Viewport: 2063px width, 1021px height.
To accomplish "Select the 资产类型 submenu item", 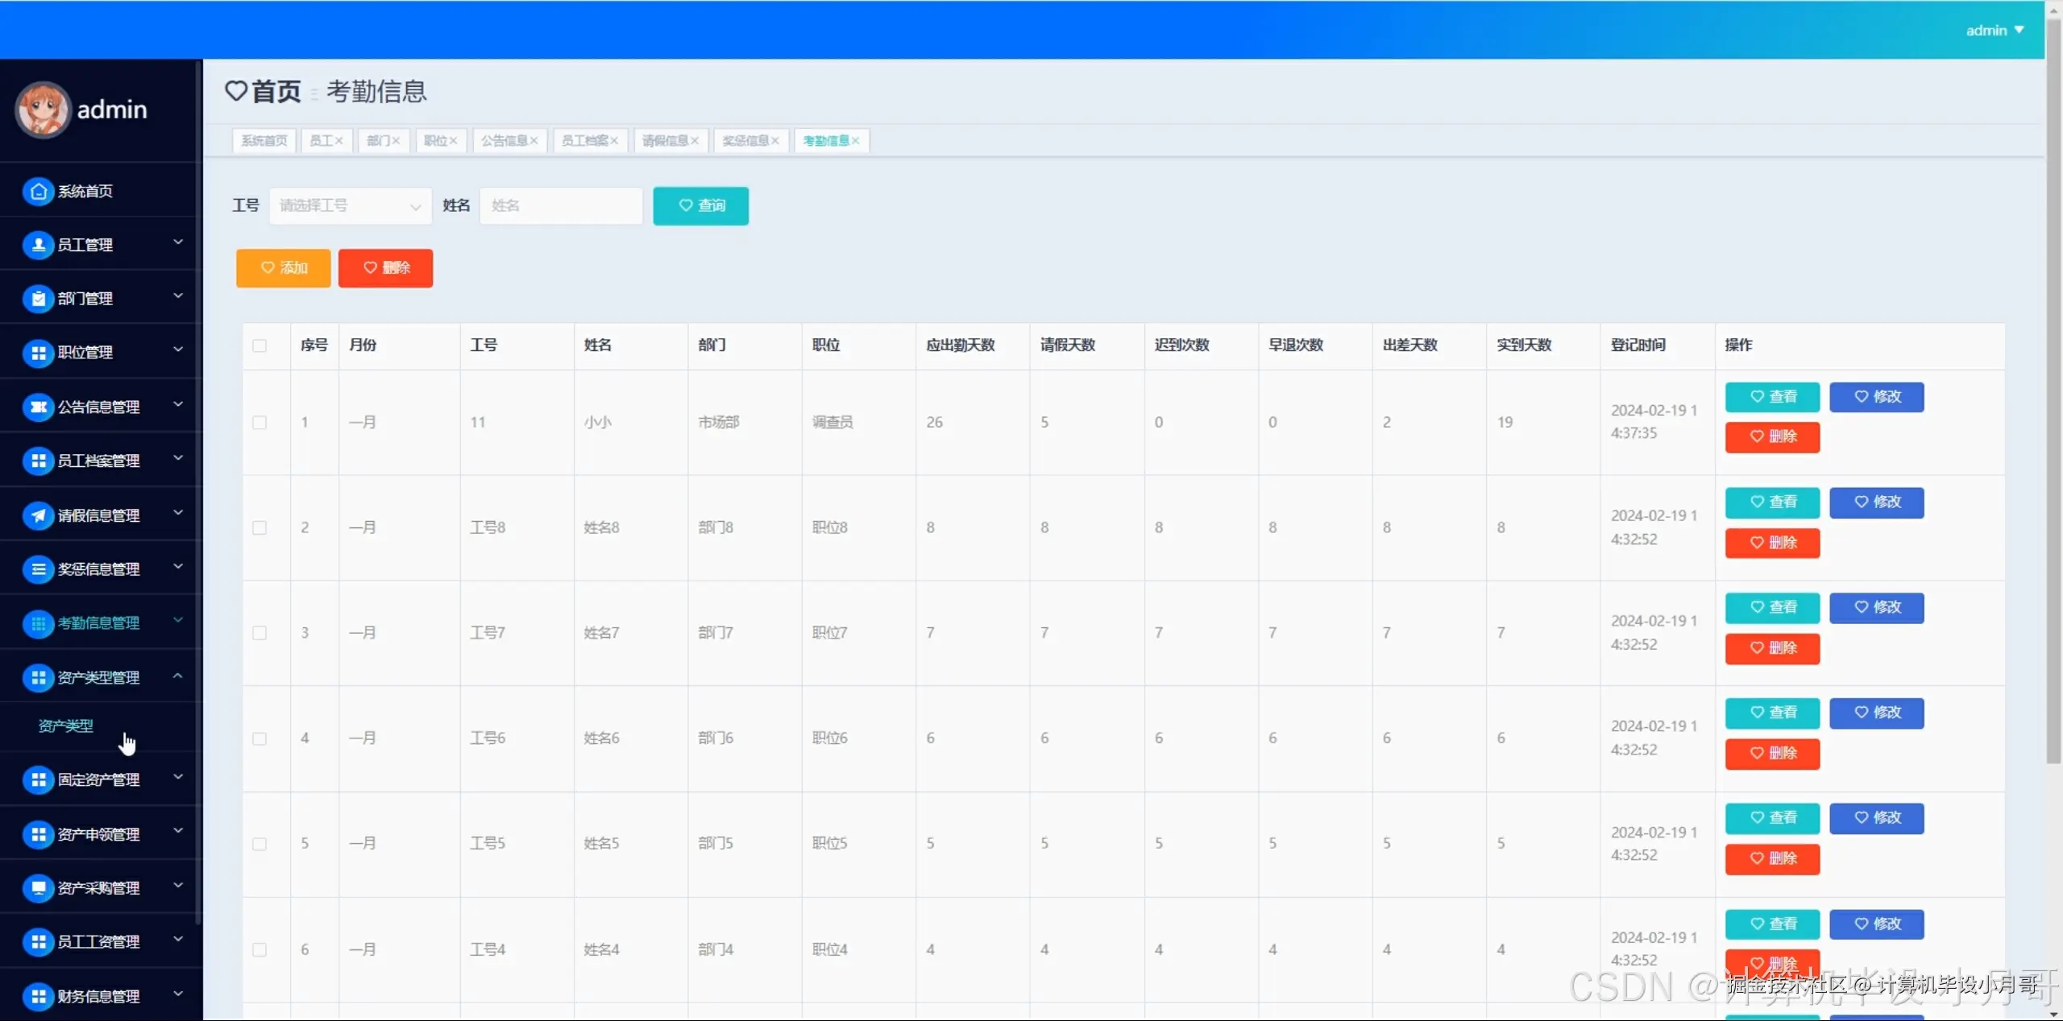I will coord(66,725).
